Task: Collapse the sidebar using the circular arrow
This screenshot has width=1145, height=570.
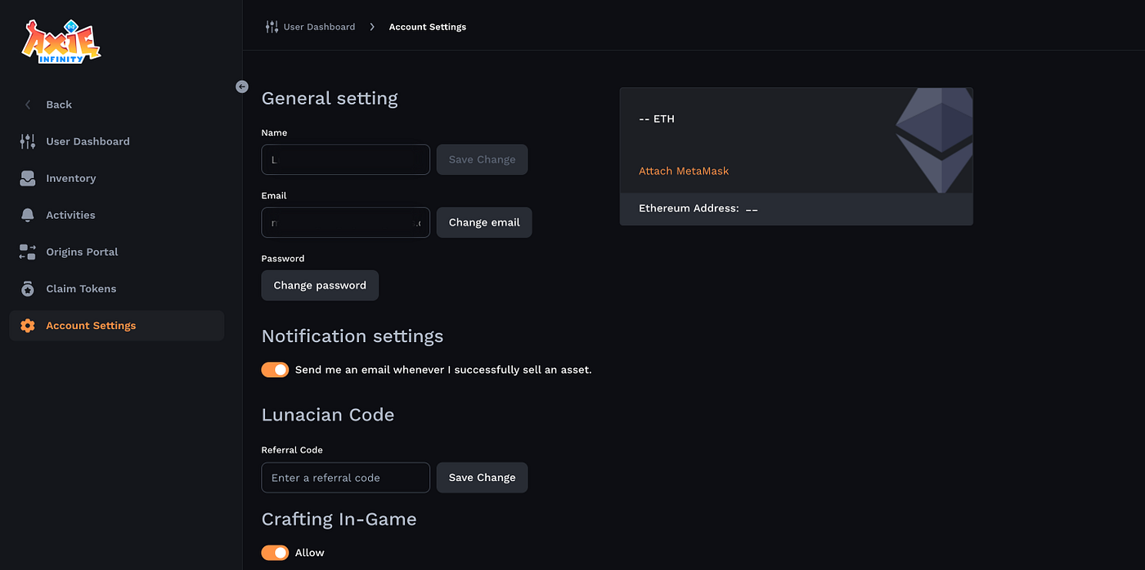Action: coord(241,86)
